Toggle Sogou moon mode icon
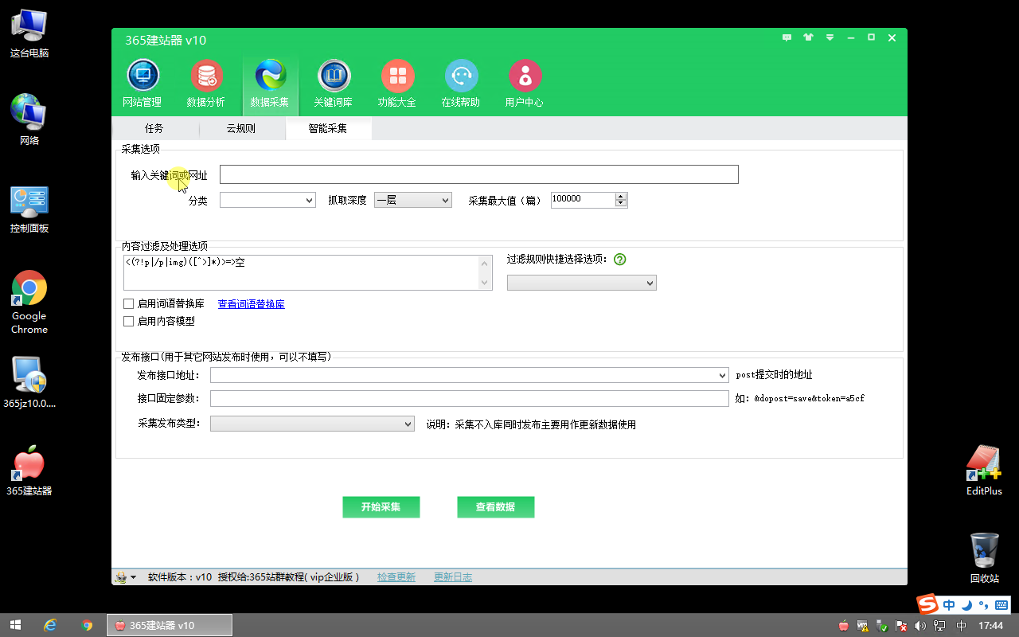1019x637 pixels. pyautogui.click(x=967, y=604)
